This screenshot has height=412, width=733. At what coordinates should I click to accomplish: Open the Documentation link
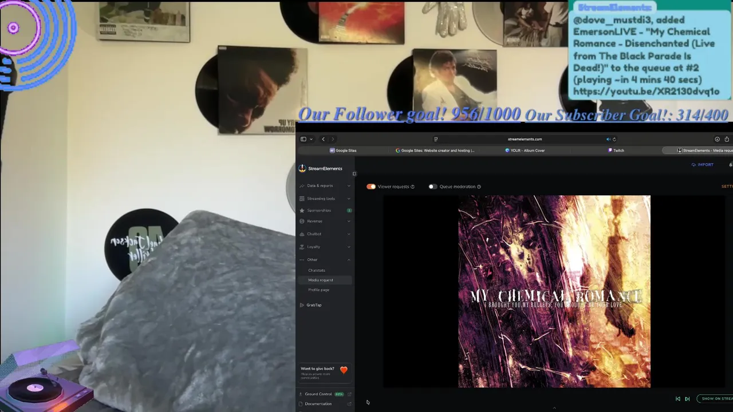point(318,404)
